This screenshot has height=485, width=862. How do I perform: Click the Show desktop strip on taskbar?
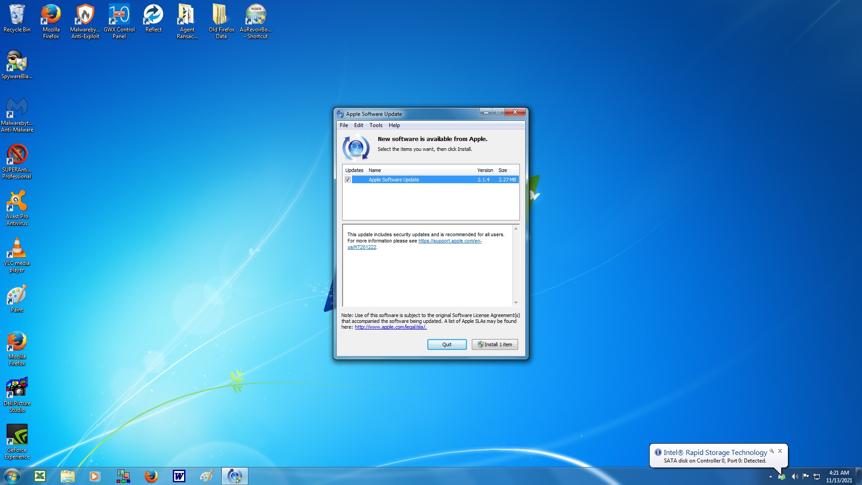coord(859,476)
